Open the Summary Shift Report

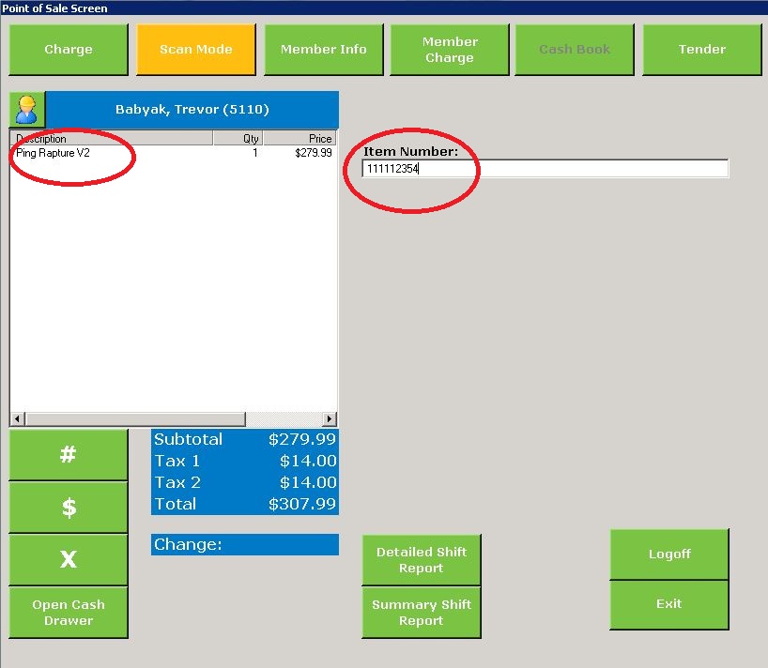(422, 613)
